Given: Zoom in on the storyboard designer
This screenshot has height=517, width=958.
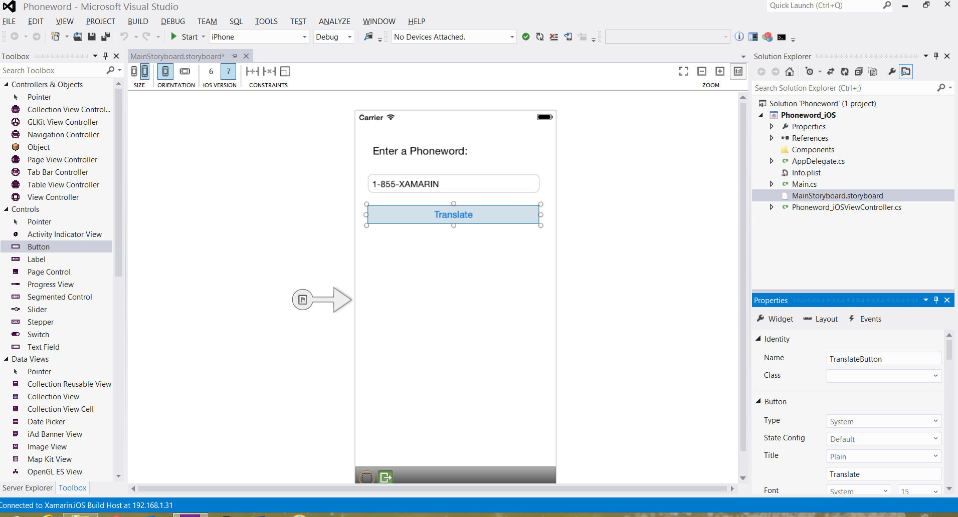Looking at the screenshot, I should (x=720, y=71).
